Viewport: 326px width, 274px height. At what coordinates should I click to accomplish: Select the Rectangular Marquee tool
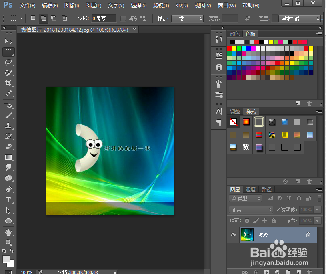8,52
